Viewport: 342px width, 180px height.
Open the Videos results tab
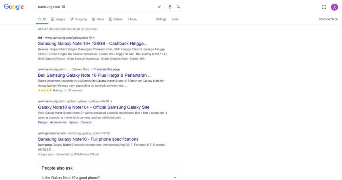(116, 19)
